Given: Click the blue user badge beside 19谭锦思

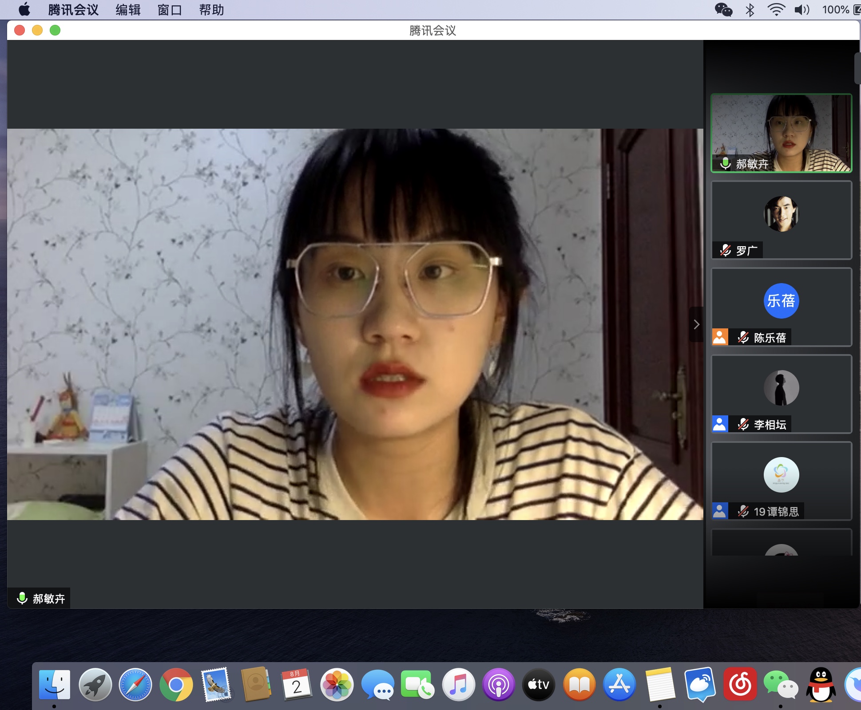Looking at the screenshot, I should tap(720, 511).
